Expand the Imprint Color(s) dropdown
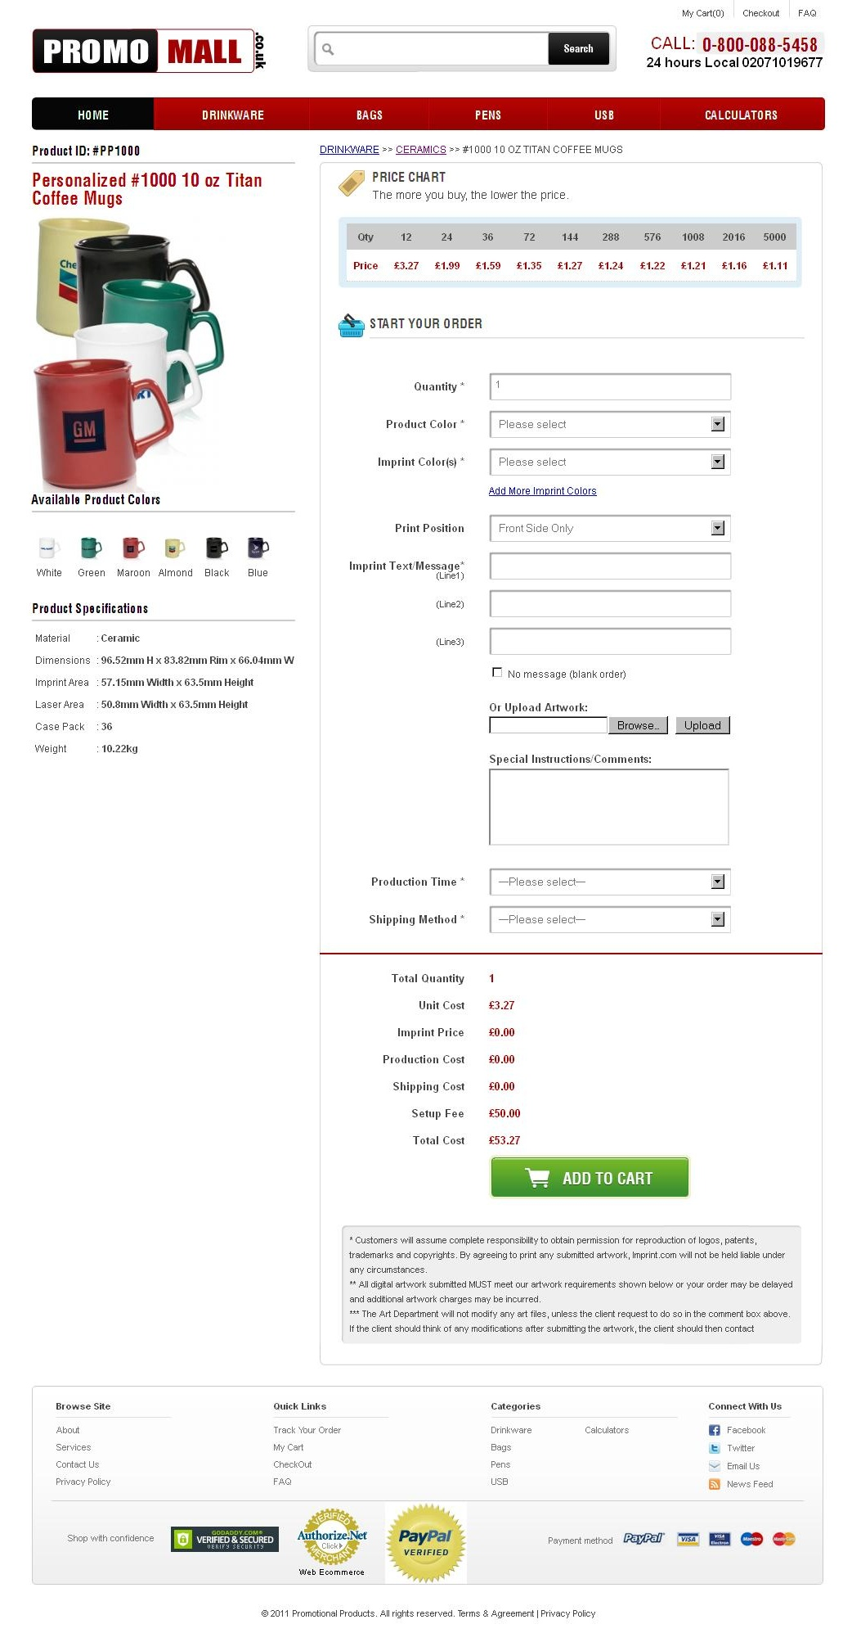 (x=610, y=462)
